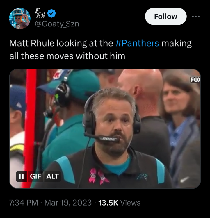Click the GIF label badge
This screenshot has width=210, height=218.
[35, 176]
